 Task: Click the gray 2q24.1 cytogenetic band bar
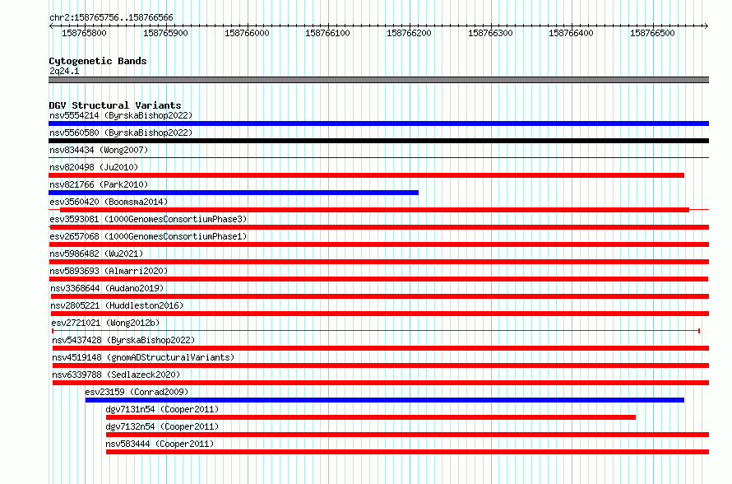point(378,80)
